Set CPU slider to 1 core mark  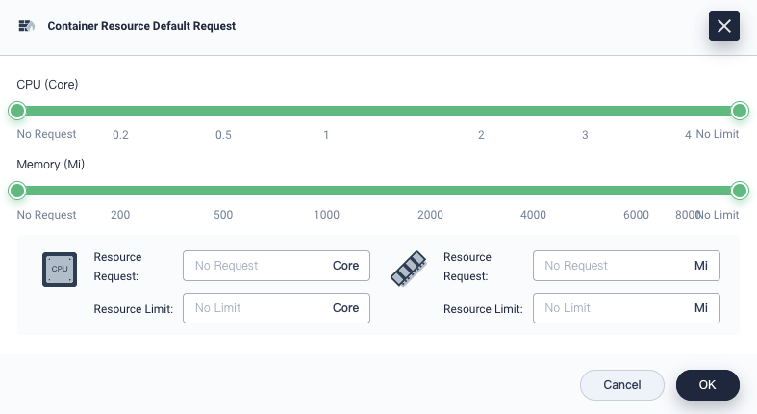point(327,111)
